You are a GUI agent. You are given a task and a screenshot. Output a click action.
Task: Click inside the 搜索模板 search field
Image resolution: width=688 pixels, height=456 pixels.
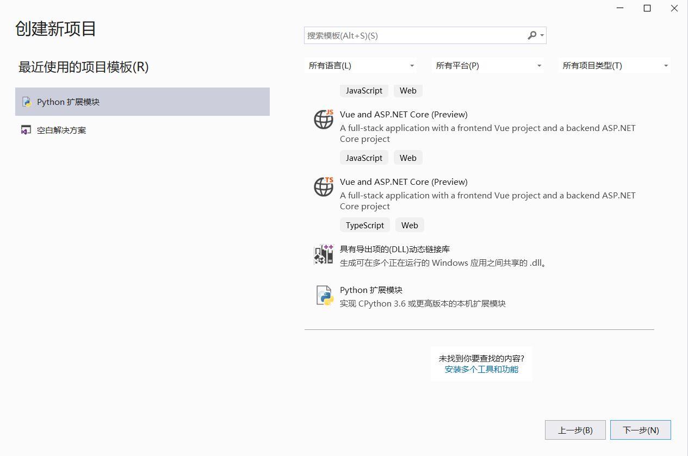click(413, 35)
